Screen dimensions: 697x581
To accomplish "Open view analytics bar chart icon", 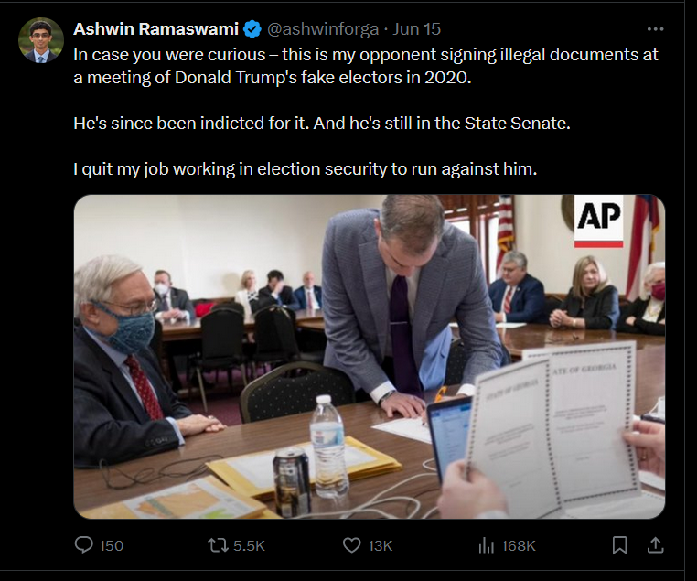I will coord(487,545).
